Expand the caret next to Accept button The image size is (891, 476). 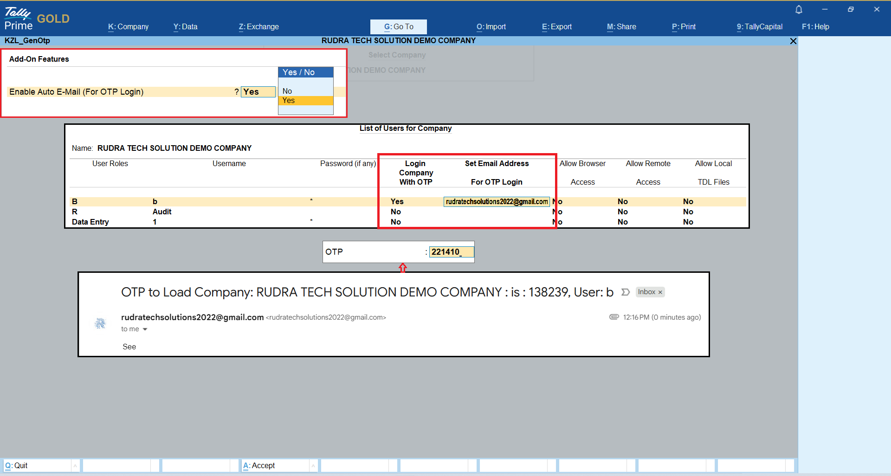tap(313, 466)
